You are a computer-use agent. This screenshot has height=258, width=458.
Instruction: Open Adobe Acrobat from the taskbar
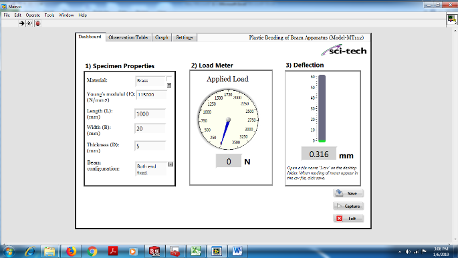coord(113,251)
